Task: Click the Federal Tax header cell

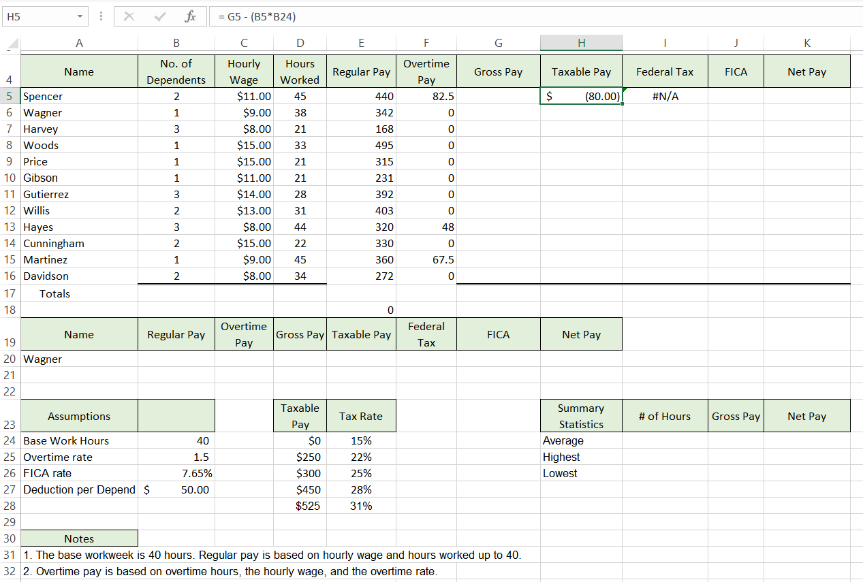Action: tap(665, 71)
